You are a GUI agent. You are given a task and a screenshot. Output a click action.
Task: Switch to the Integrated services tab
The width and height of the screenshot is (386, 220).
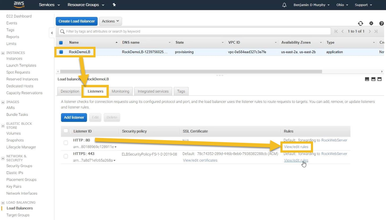(153, 91)
